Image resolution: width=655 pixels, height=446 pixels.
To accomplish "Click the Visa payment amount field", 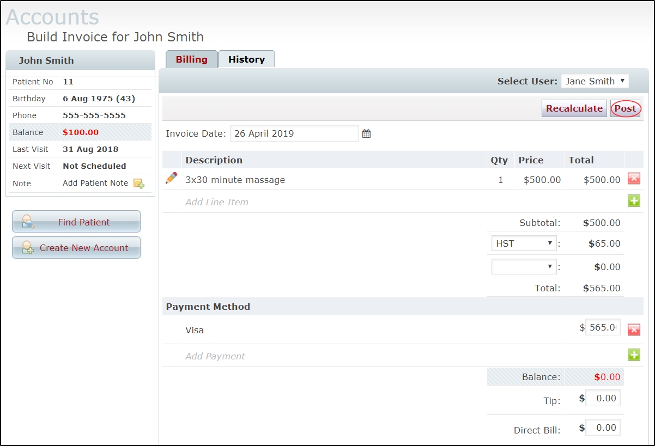I will pyautogui.click(x=603, y=327).
